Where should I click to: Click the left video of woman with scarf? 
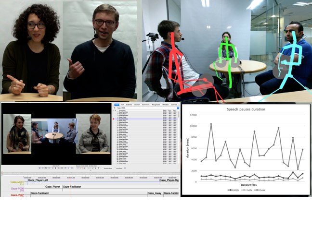(17, 134)
